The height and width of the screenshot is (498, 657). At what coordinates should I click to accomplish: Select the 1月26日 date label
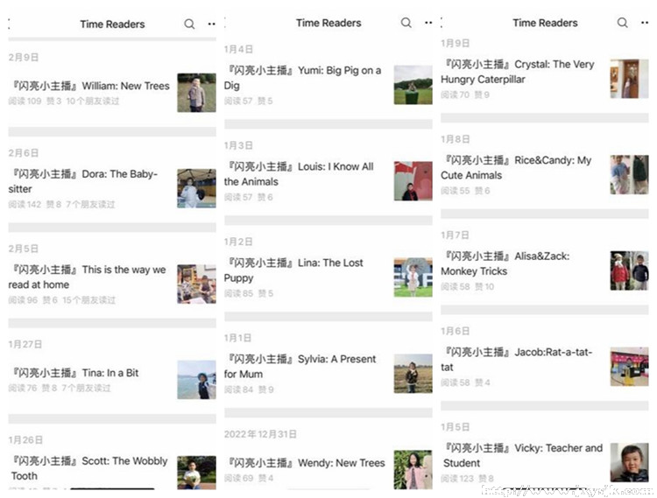click(x=25, y=440)
